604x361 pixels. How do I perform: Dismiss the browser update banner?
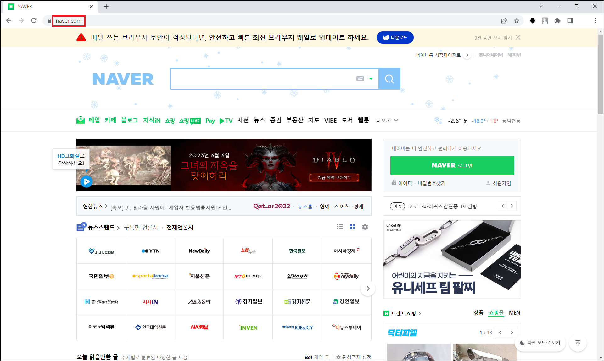(x=518, y=38)
